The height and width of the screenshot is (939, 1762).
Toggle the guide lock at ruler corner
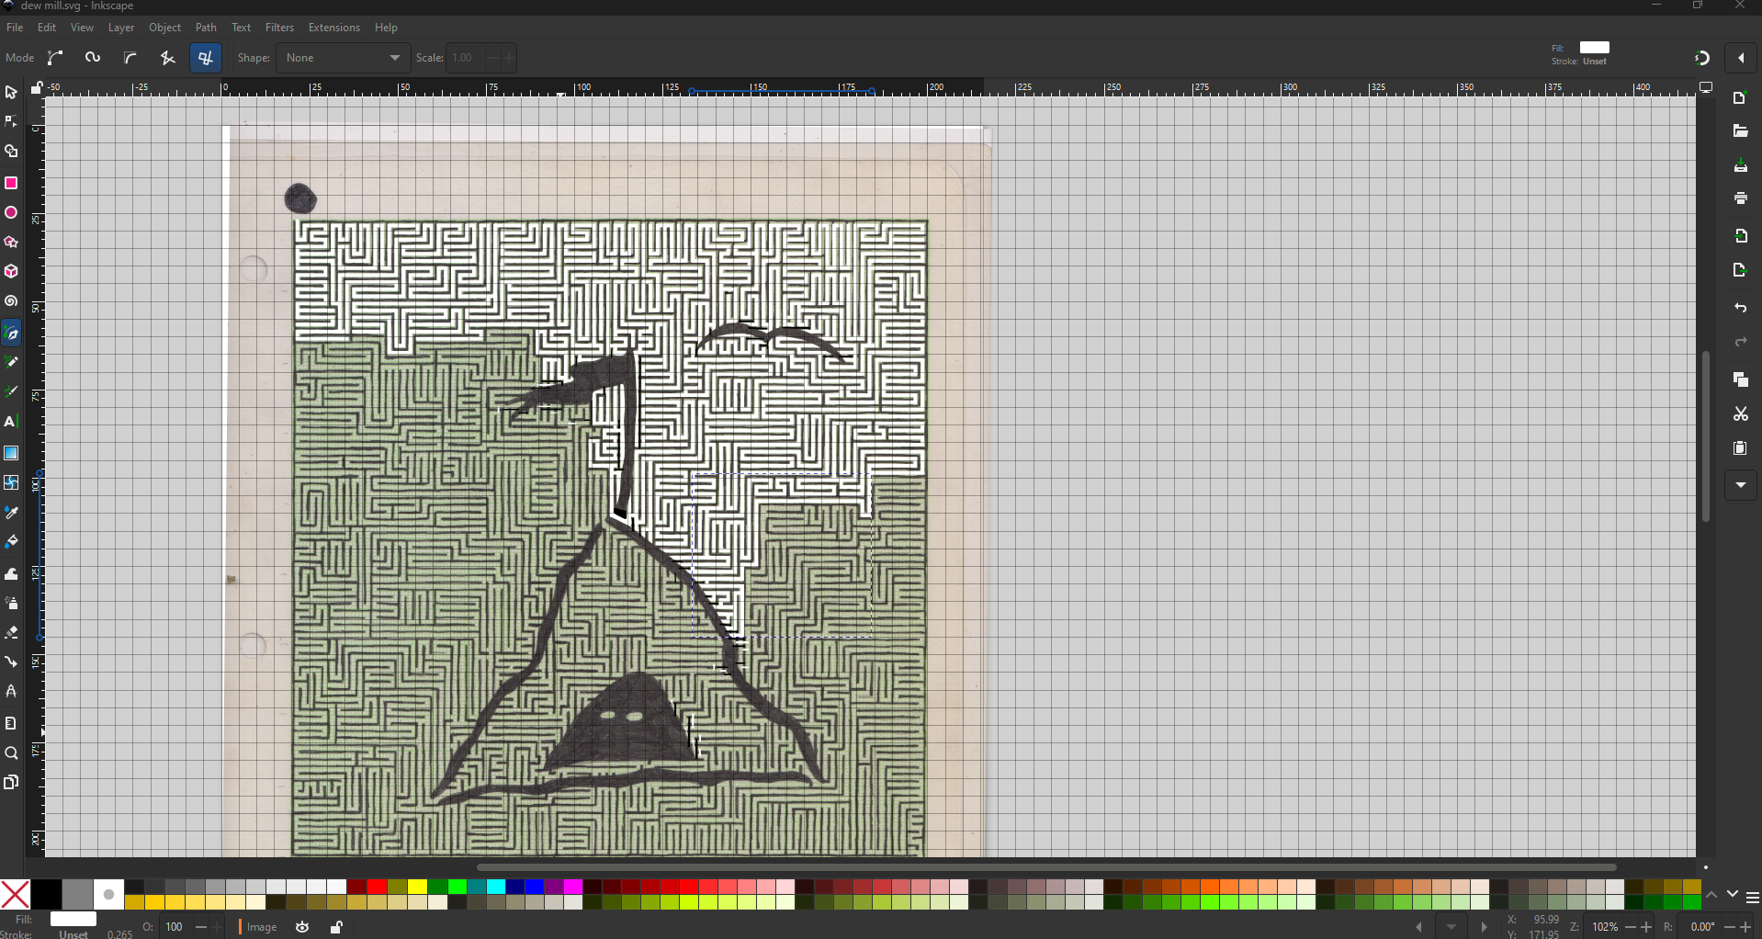(x=37, y=87)
